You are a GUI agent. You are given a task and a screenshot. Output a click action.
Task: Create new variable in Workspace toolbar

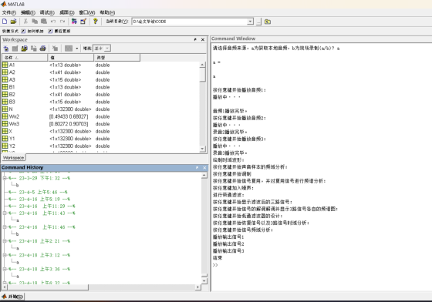[6, 49]
